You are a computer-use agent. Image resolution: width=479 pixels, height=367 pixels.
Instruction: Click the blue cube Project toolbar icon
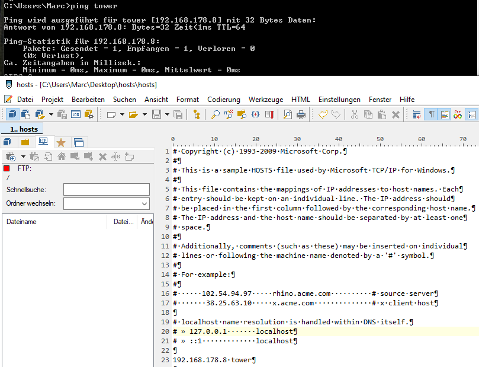coord(12,114)
